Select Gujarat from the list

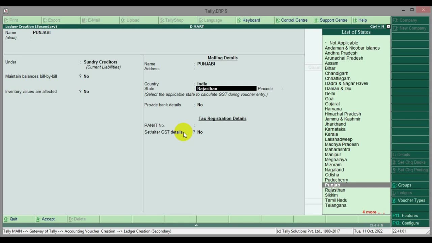click(x=332, y=104)
